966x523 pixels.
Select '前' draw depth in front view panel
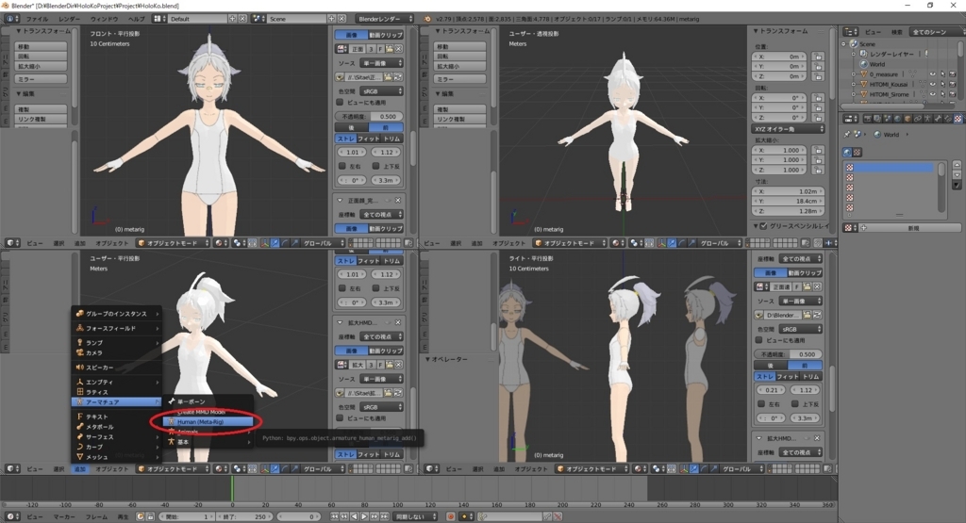tap(386, 127)
